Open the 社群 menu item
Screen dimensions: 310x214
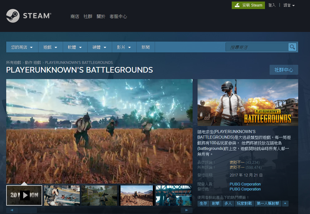point(88,16)
